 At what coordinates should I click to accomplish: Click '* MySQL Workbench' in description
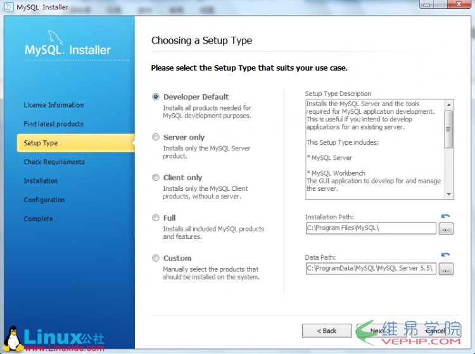(336, 173)
